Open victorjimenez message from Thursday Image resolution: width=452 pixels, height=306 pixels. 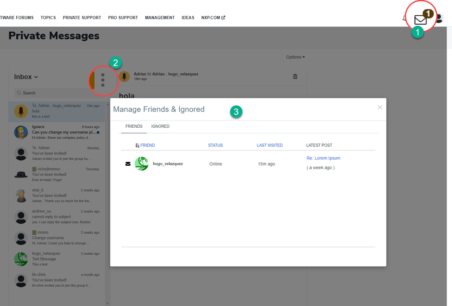pyautogui.click(x=57, y=175)
